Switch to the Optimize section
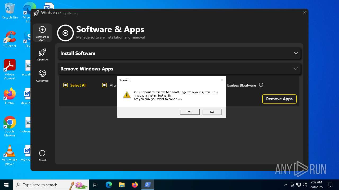This screenshot has width=339, height=190. pyautogui.click(x=42, y=55)
